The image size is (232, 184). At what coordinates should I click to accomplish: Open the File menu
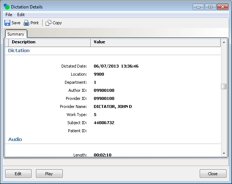pos(9,15)
